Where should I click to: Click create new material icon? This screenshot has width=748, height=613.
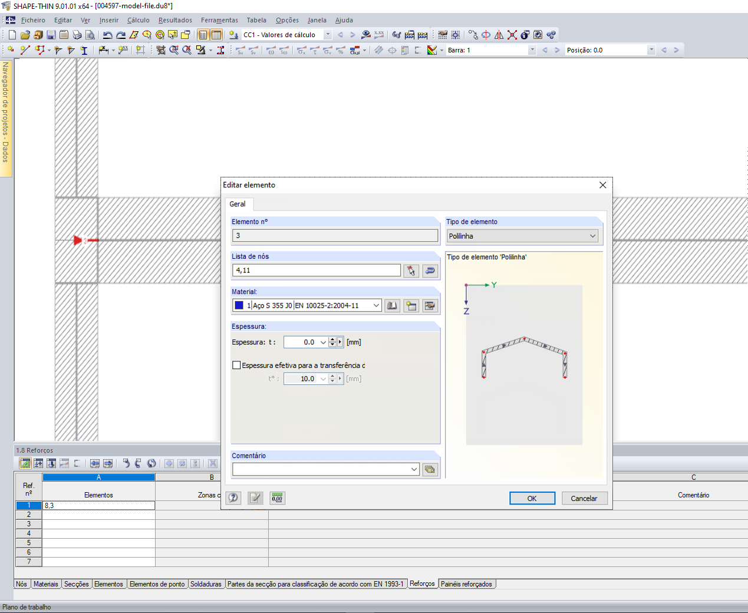(x=411, y=305)
